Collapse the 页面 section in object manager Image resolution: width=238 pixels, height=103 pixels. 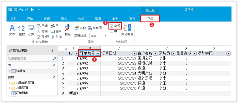pos(54,77)
